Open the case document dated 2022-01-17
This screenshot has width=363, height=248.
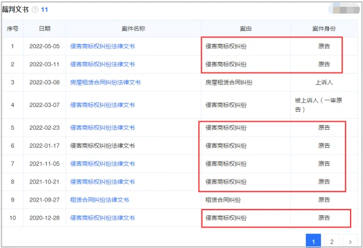tap(102, 146)
